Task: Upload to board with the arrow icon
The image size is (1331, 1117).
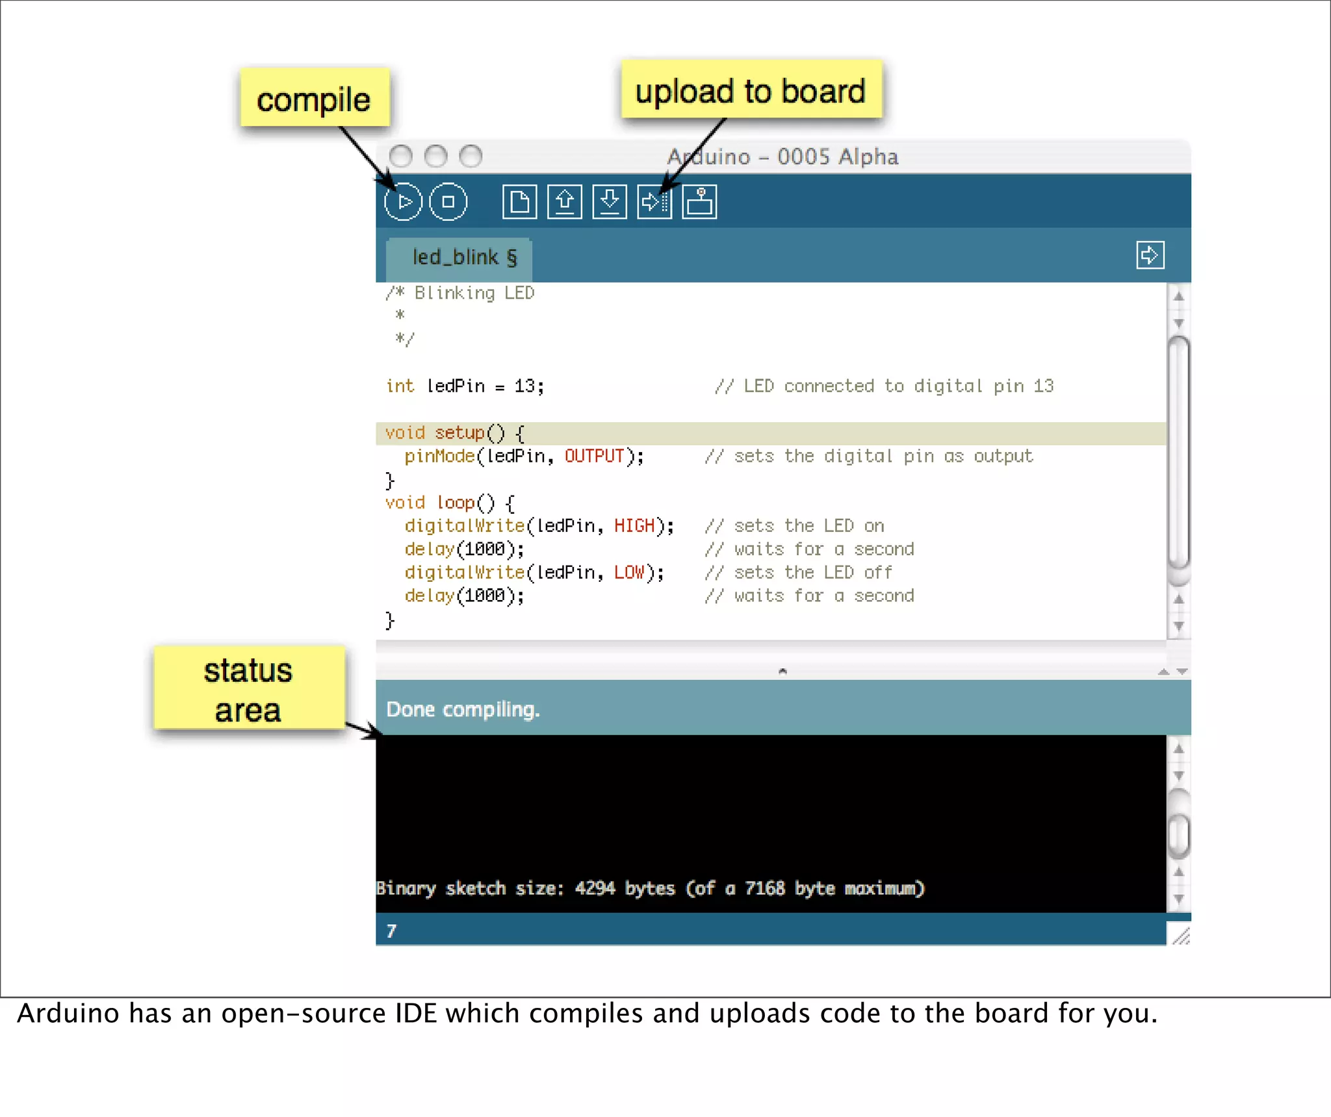Action: click(x=654, y=202)
